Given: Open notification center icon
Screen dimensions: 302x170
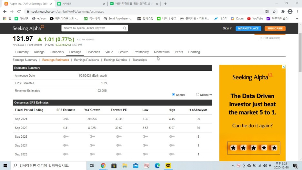Looking at the screenshot, I should [x=295, y=165].
